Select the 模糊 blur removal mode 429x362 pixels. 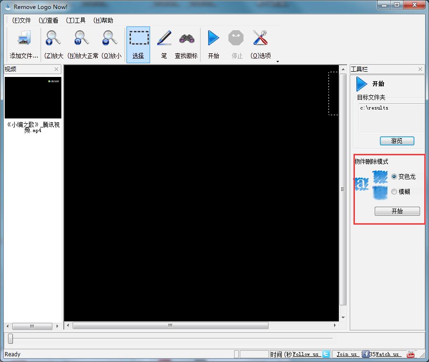click(x=394, y=192)
